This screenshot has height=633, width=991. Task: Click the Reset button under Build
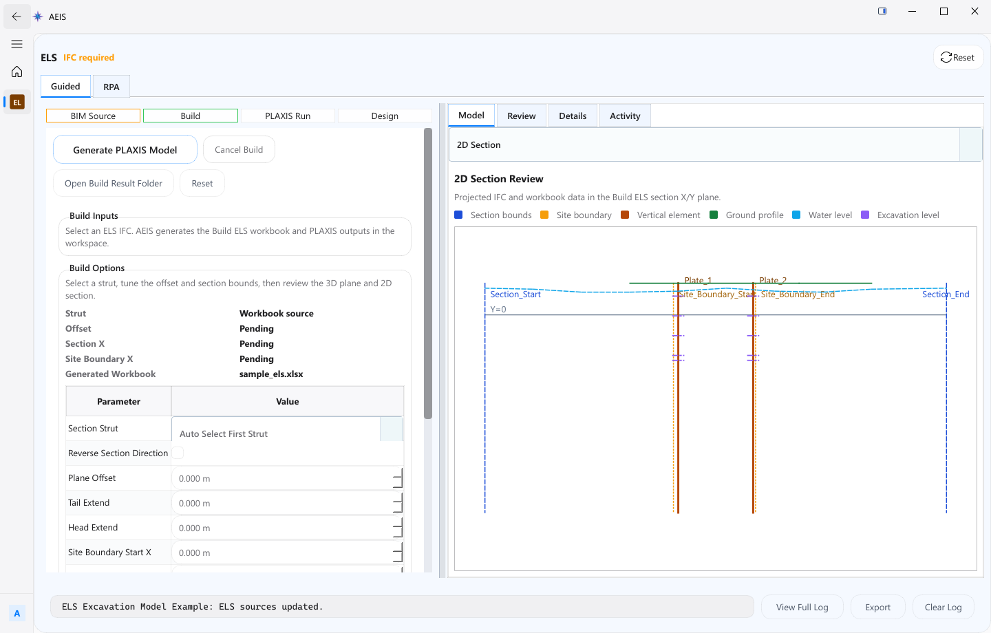[x=202, y=184]
